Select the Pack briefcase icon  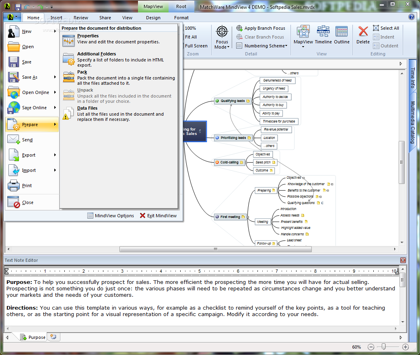68,77
